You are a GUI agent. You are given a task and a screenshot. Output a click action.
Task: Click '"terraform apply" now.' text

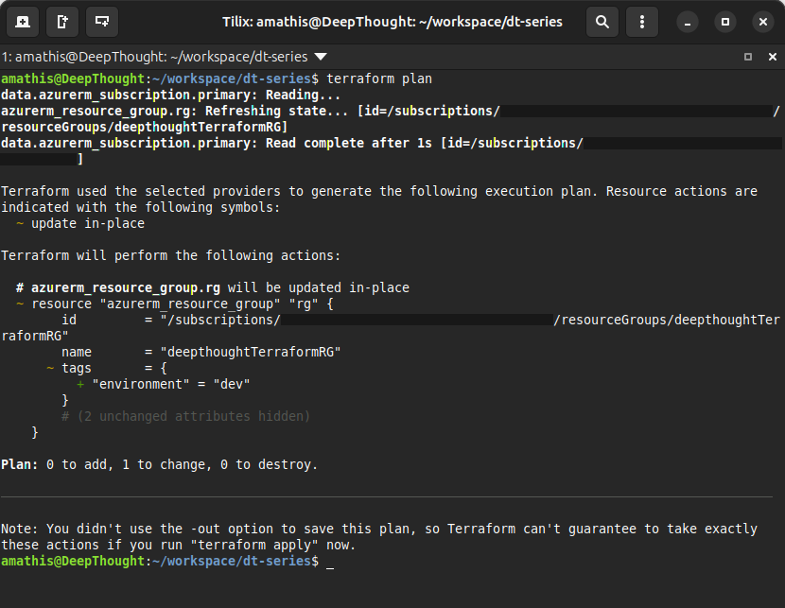pos(272,545)
